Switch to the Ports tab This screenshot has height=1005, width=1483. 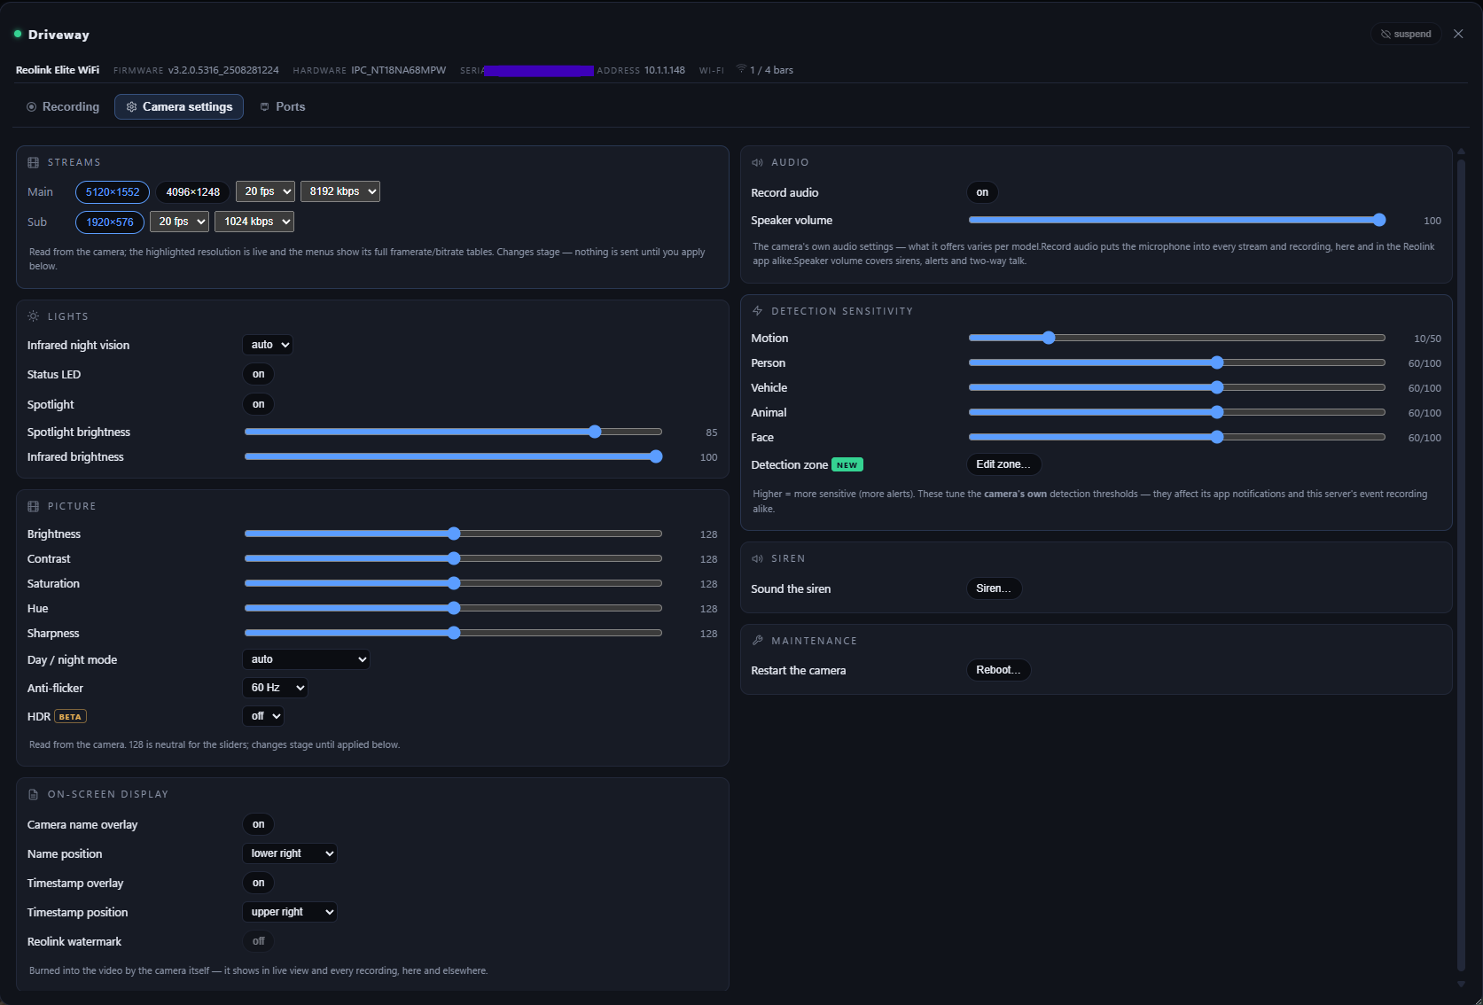[x=283, y=106]
